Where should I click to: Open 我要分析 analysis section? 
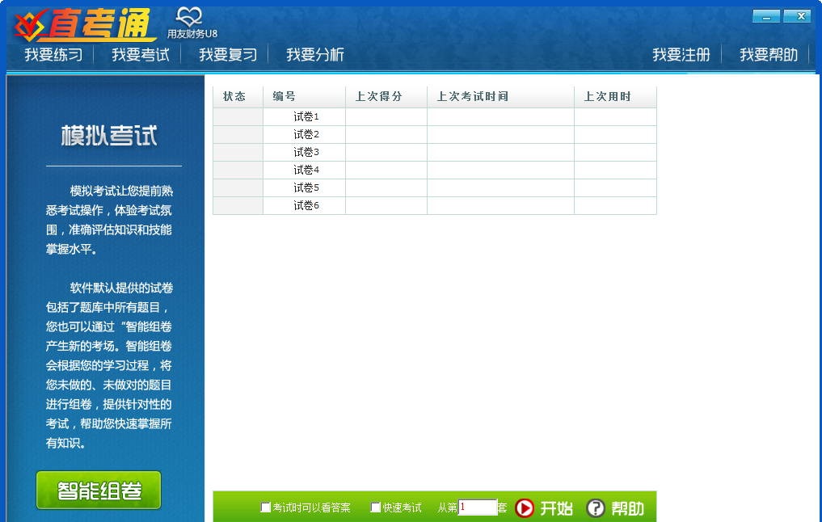315,54
